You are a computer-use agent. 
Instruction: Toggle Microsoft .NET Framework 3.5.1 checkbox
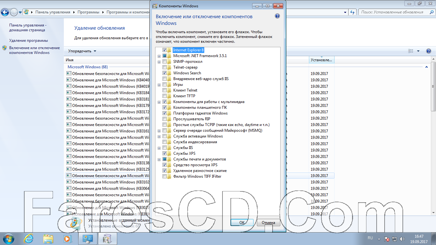[164, 56]
